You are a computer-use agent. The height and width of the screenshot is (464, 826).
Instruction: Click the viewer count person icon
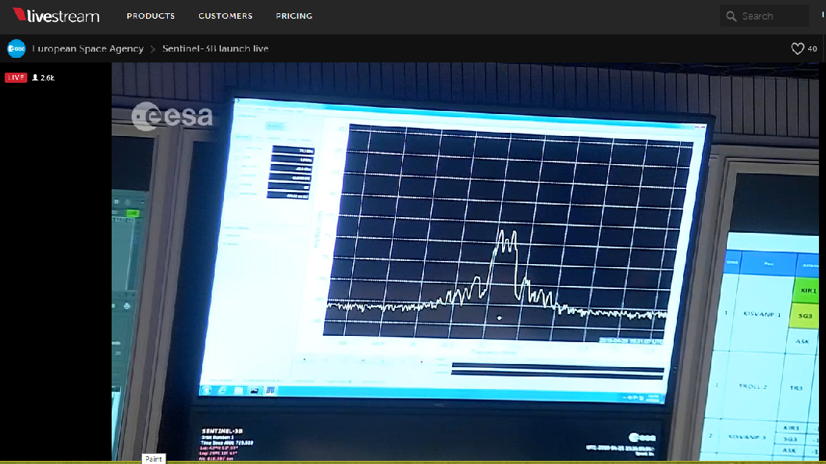coord(35,77)
